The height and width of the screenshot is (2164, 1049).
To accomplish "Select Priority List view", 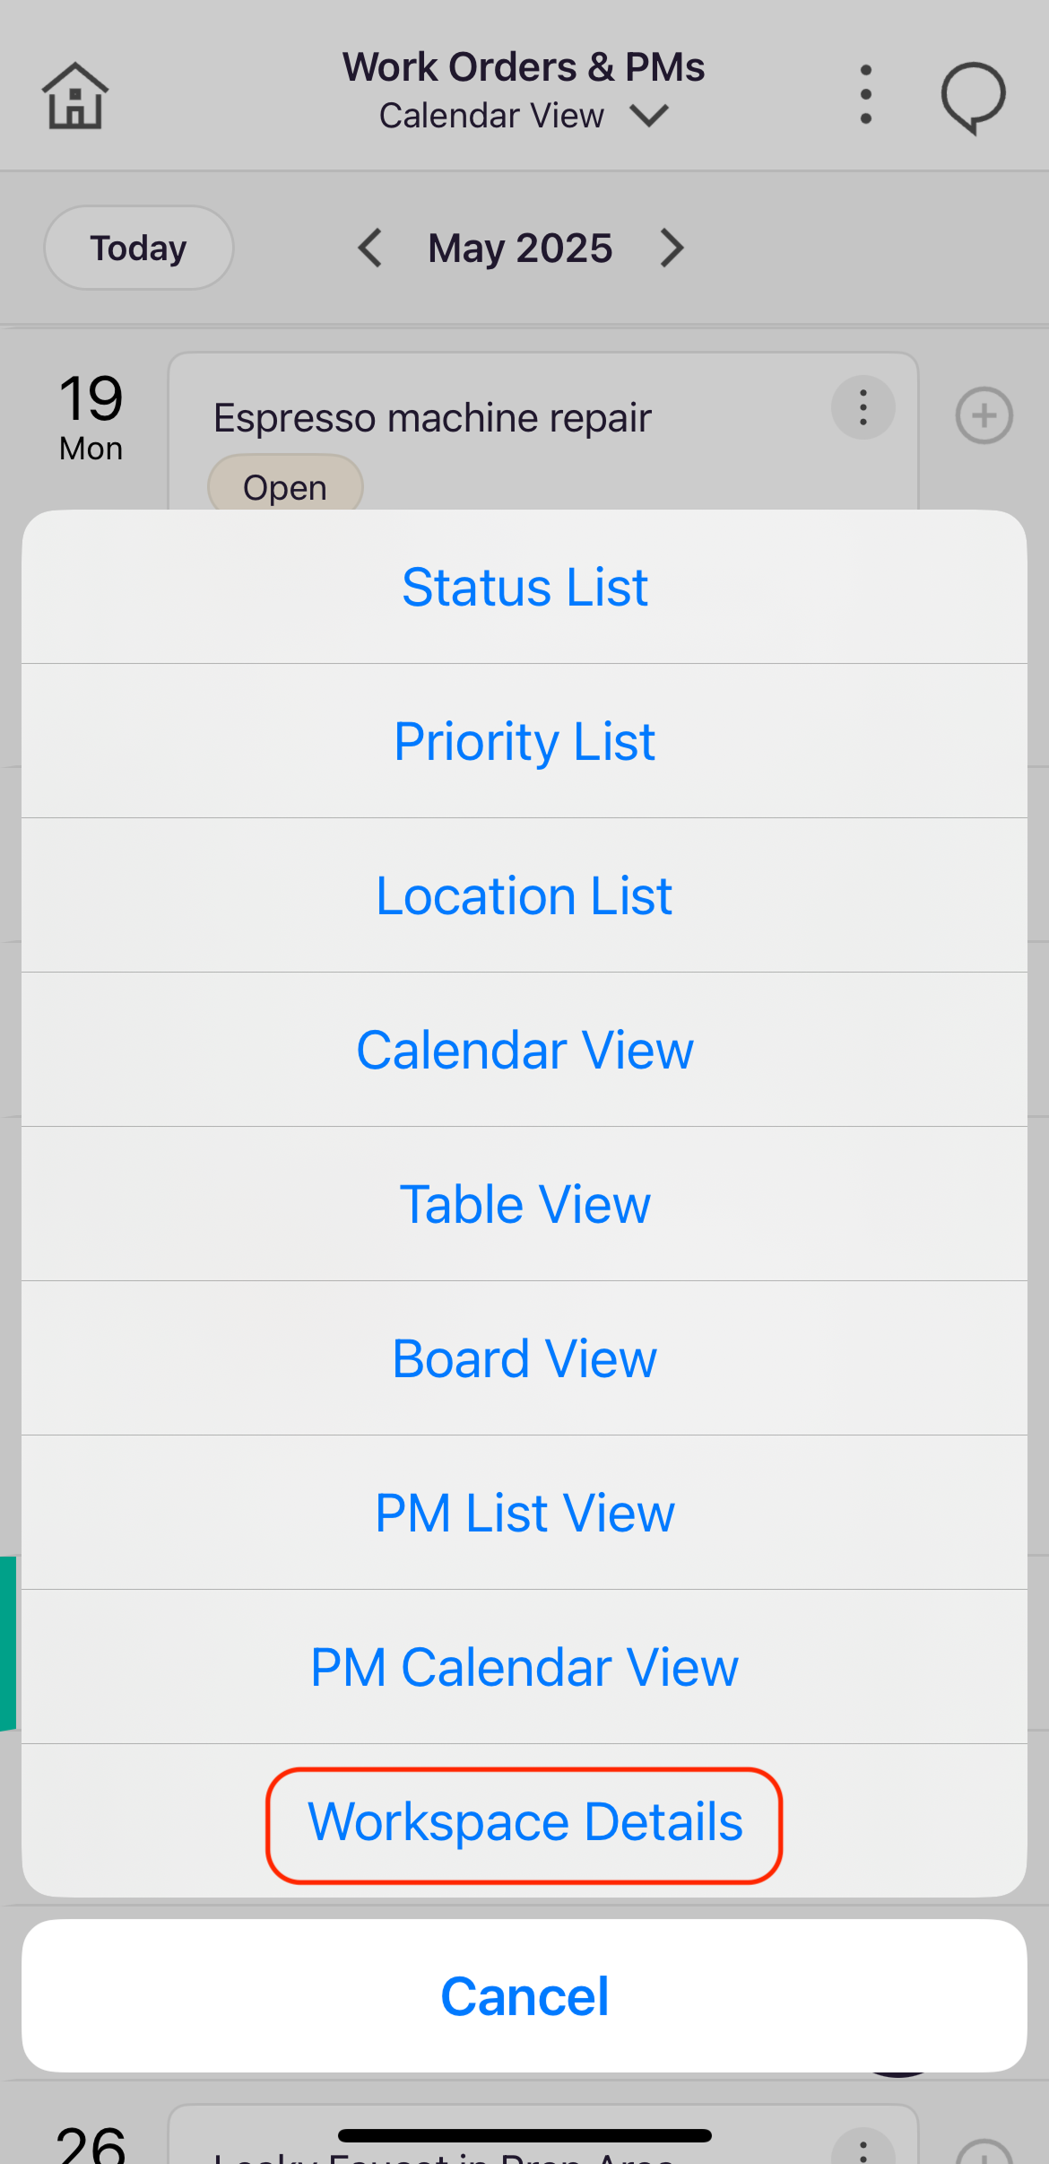I will [x=524, y=742].
